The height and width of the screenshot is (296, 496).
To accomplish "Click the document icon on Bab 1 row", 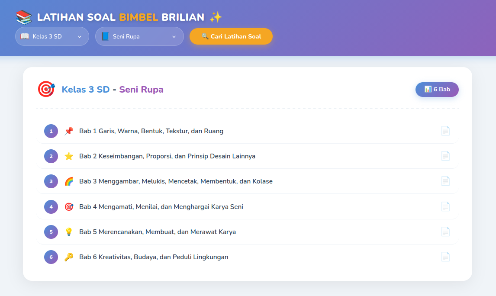I will click(x=445, y=131).
